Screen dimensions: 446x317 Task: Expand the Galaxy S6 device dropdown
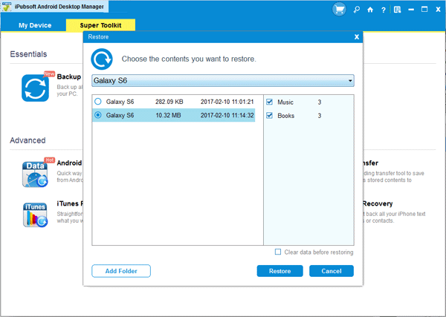pos(349,80)
